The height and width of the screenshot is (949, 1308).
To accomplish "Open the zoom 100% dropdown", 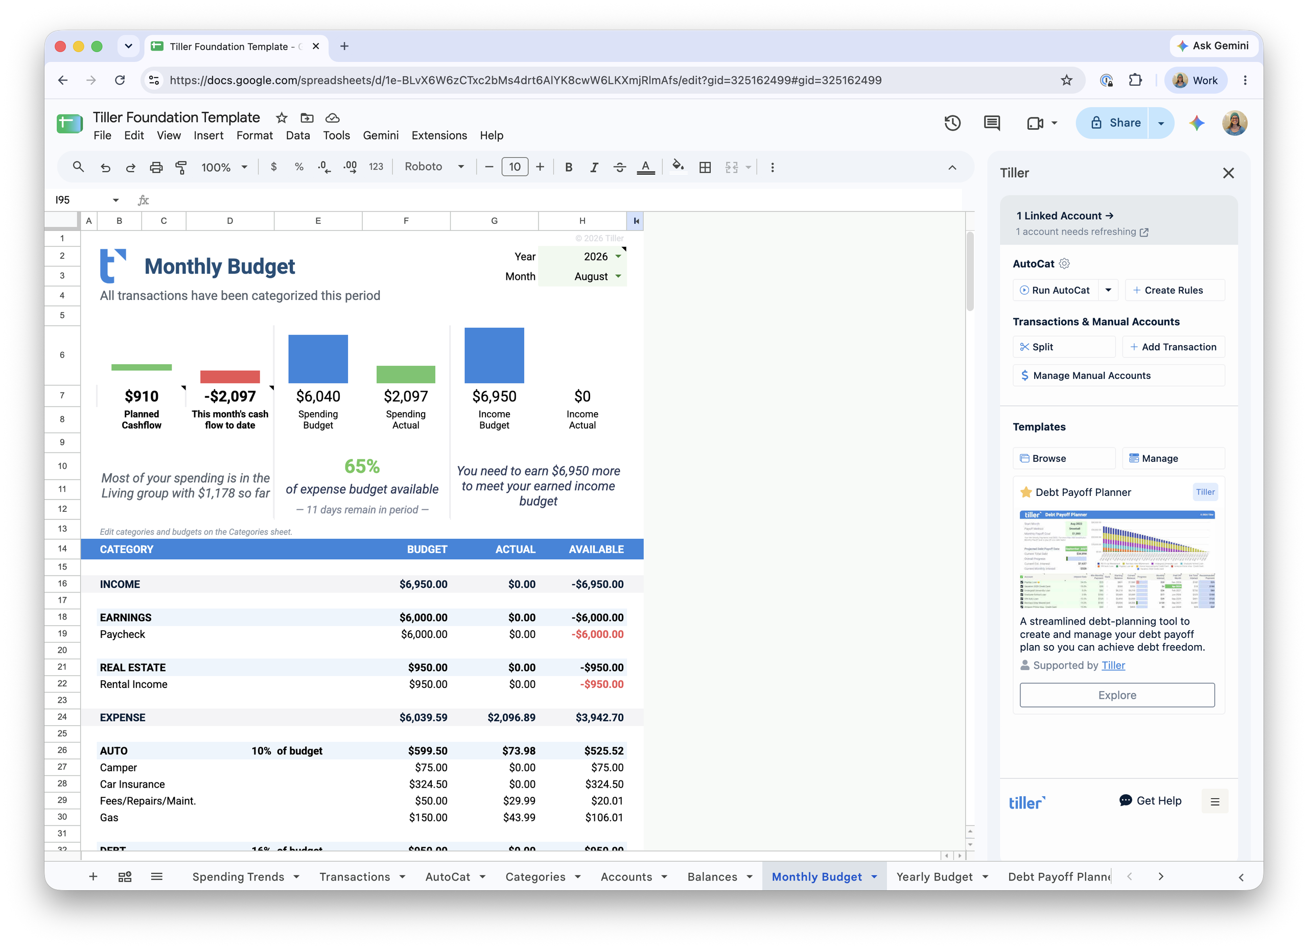I will point(224,167).
